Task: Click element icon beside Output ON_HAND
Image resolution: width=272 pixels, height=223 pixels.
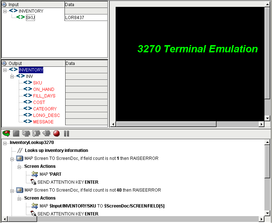Action: pos(28,89)
